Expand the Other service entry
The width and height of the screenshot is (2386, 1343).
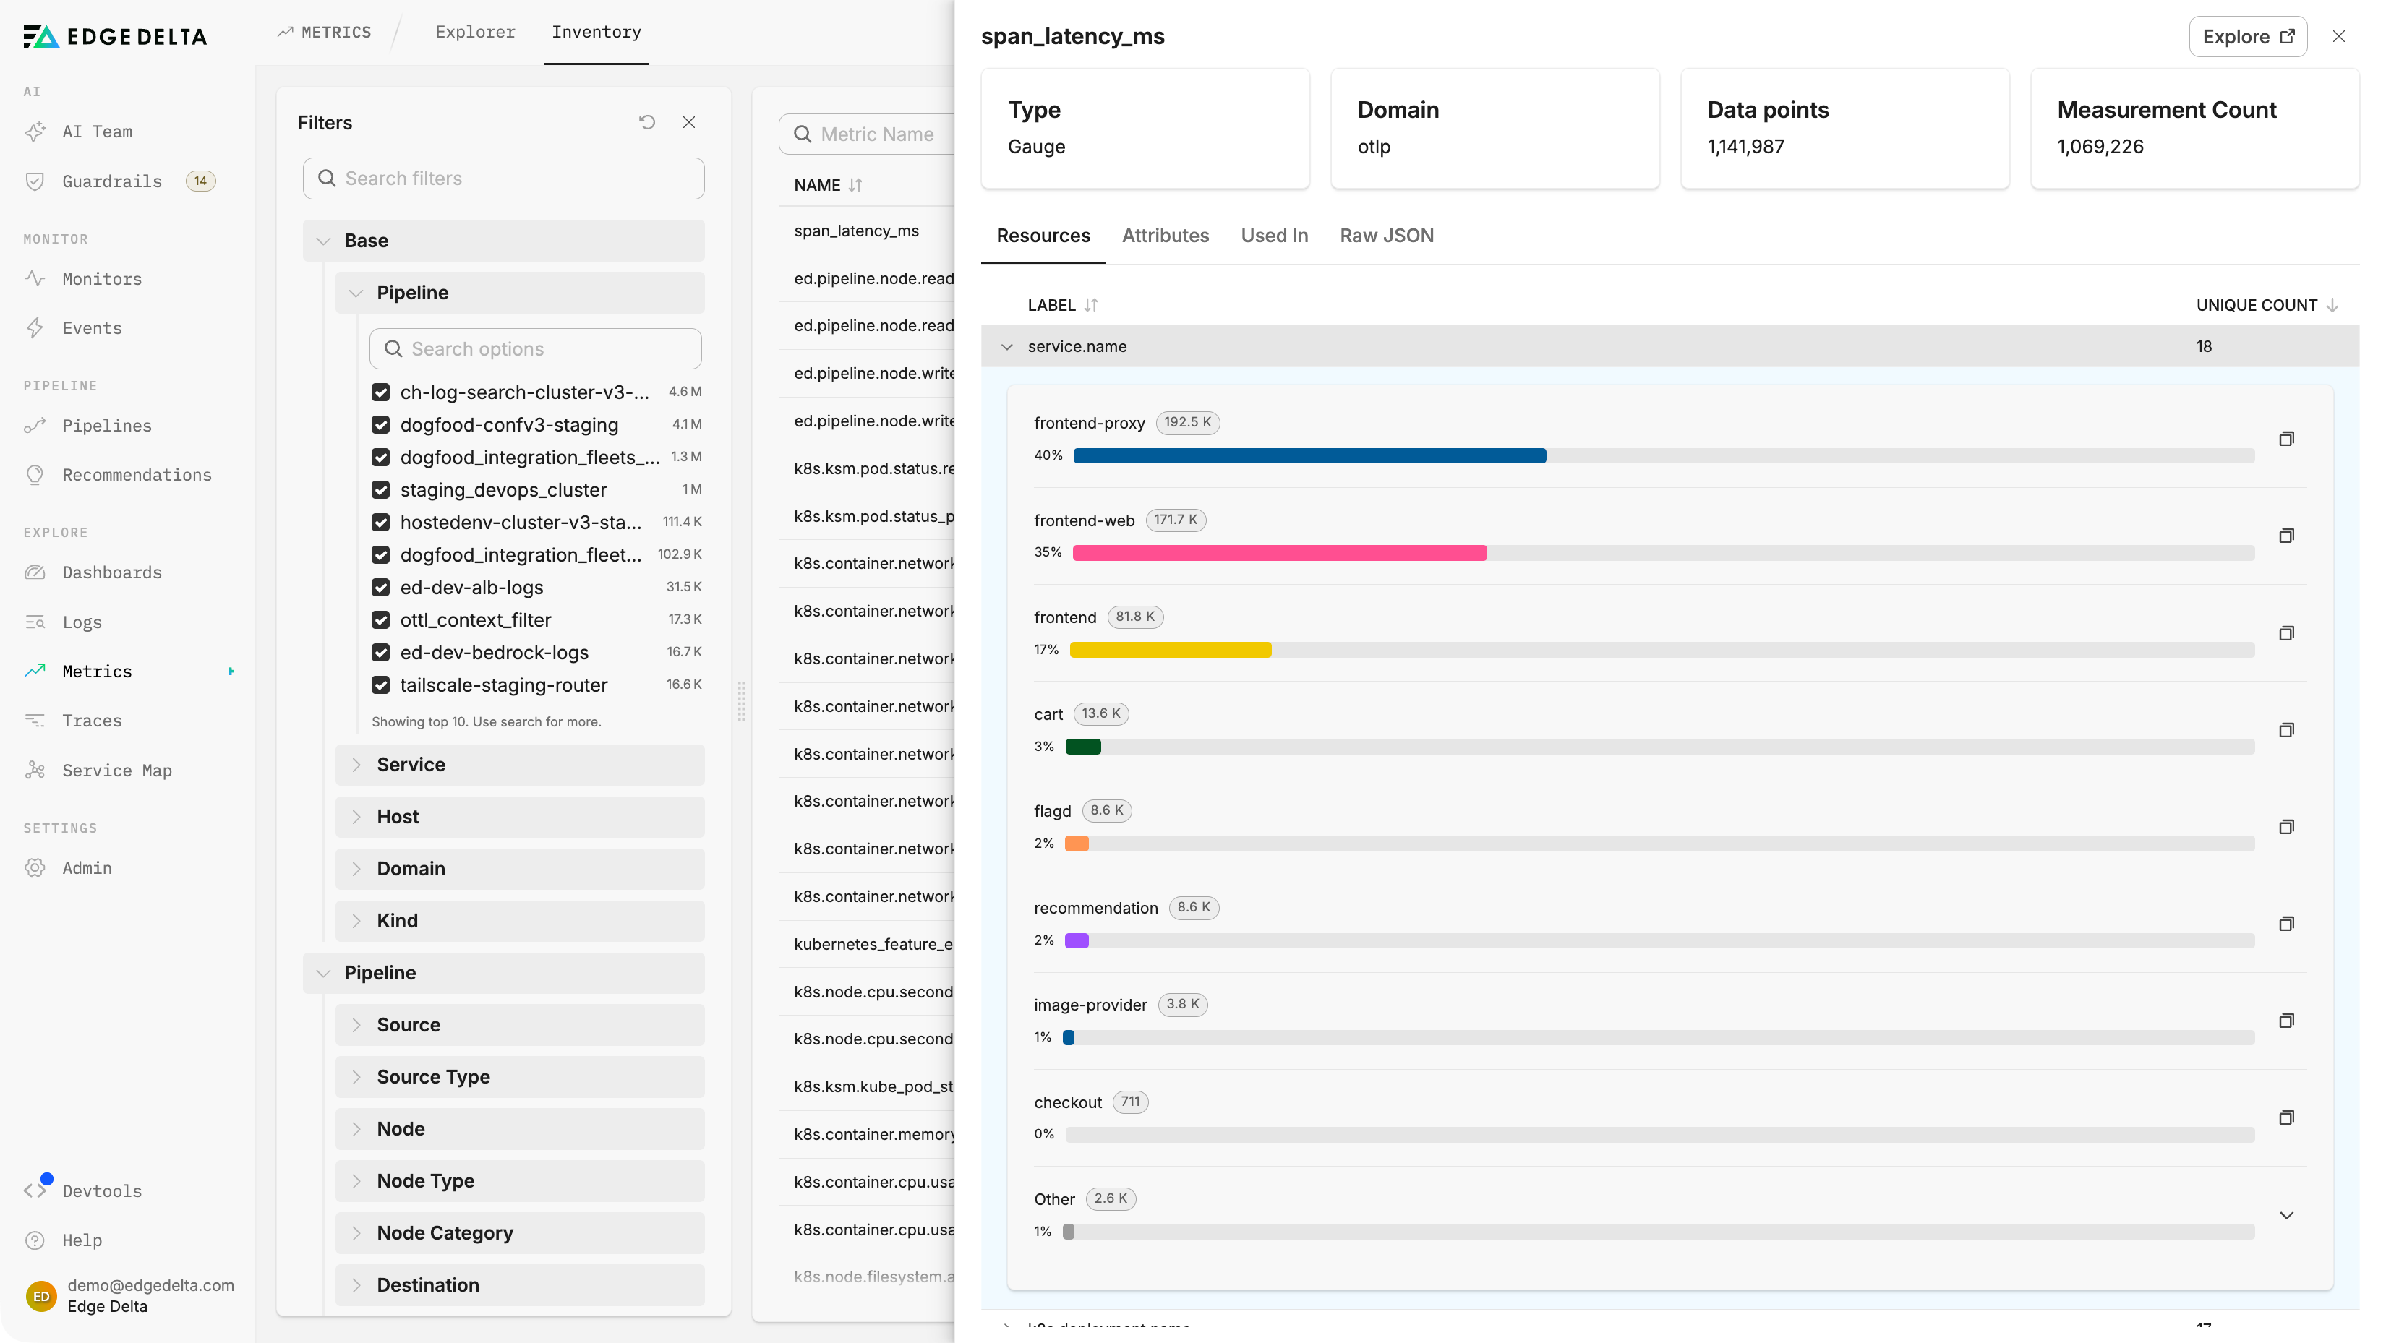pos(2286,1215)
